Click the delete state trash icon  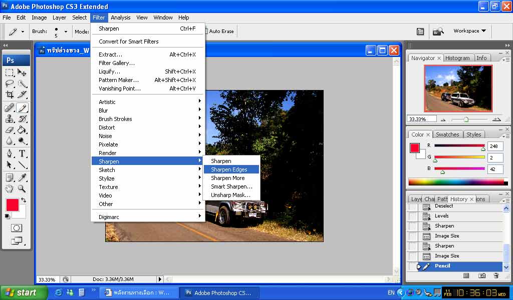click(x=496, y=275)
